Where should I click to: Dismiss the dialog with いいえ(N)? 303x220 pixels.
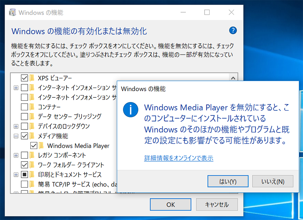pyautogui.click(x=274, y=181)
